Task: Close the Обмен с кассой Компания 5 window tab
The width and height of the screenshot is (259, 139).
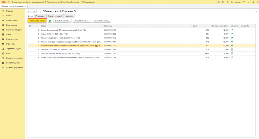Action: click(x=26, y=6)
